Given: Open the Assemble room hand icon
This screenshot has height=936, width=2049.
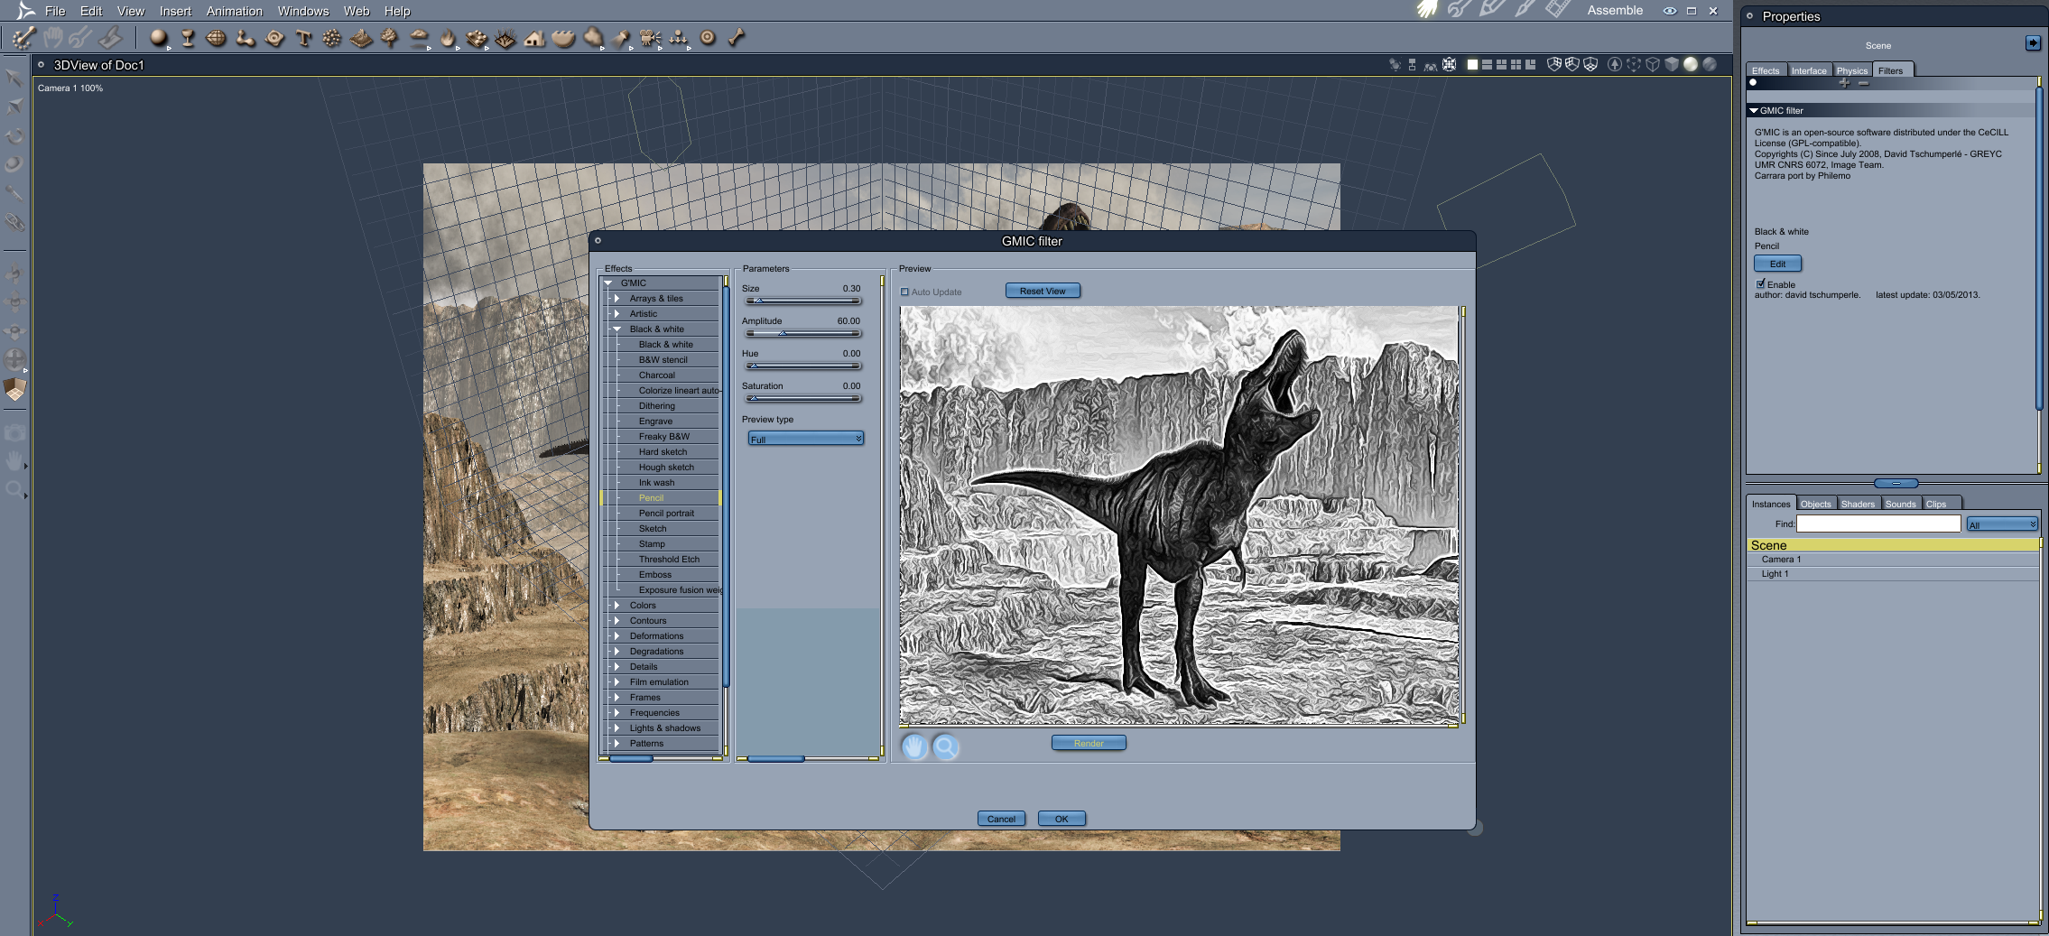Looking at the screenshot, I should coord(1427,10).
